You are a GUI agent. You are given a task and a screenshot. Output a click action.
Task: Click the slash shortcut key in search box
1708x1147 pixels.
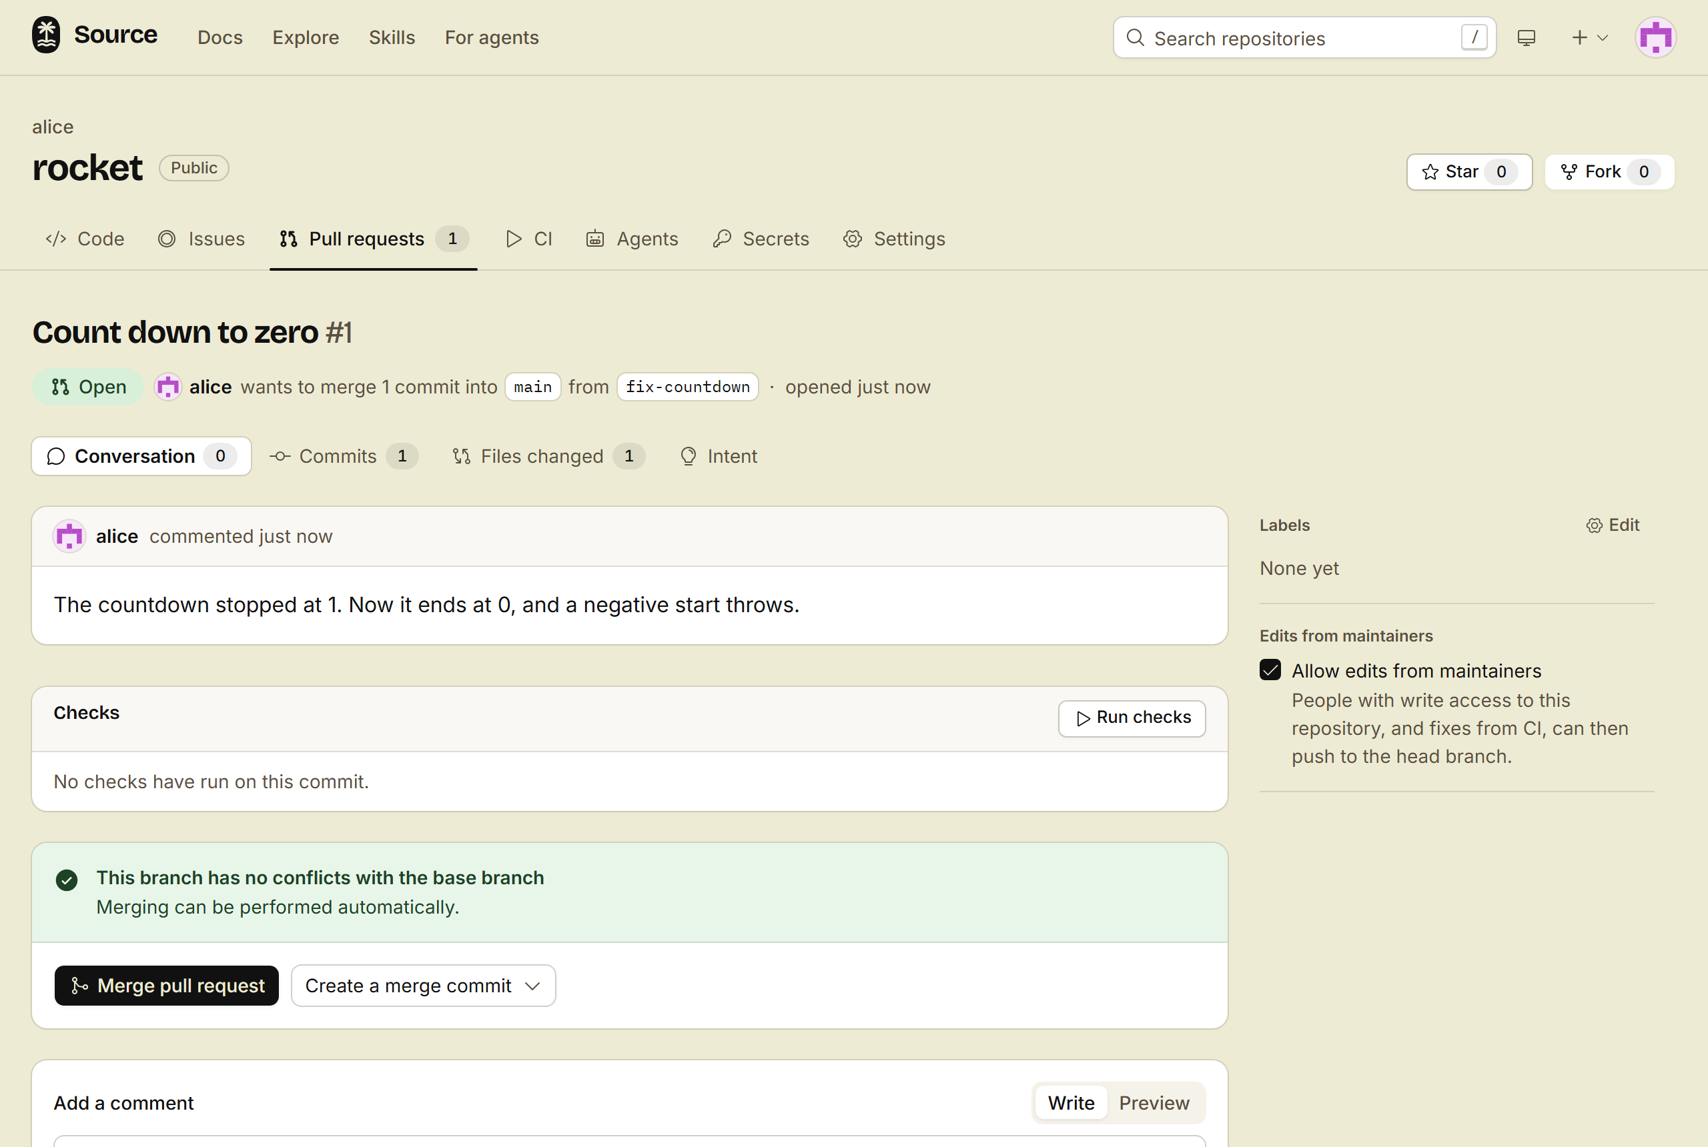click(1473, 37)
